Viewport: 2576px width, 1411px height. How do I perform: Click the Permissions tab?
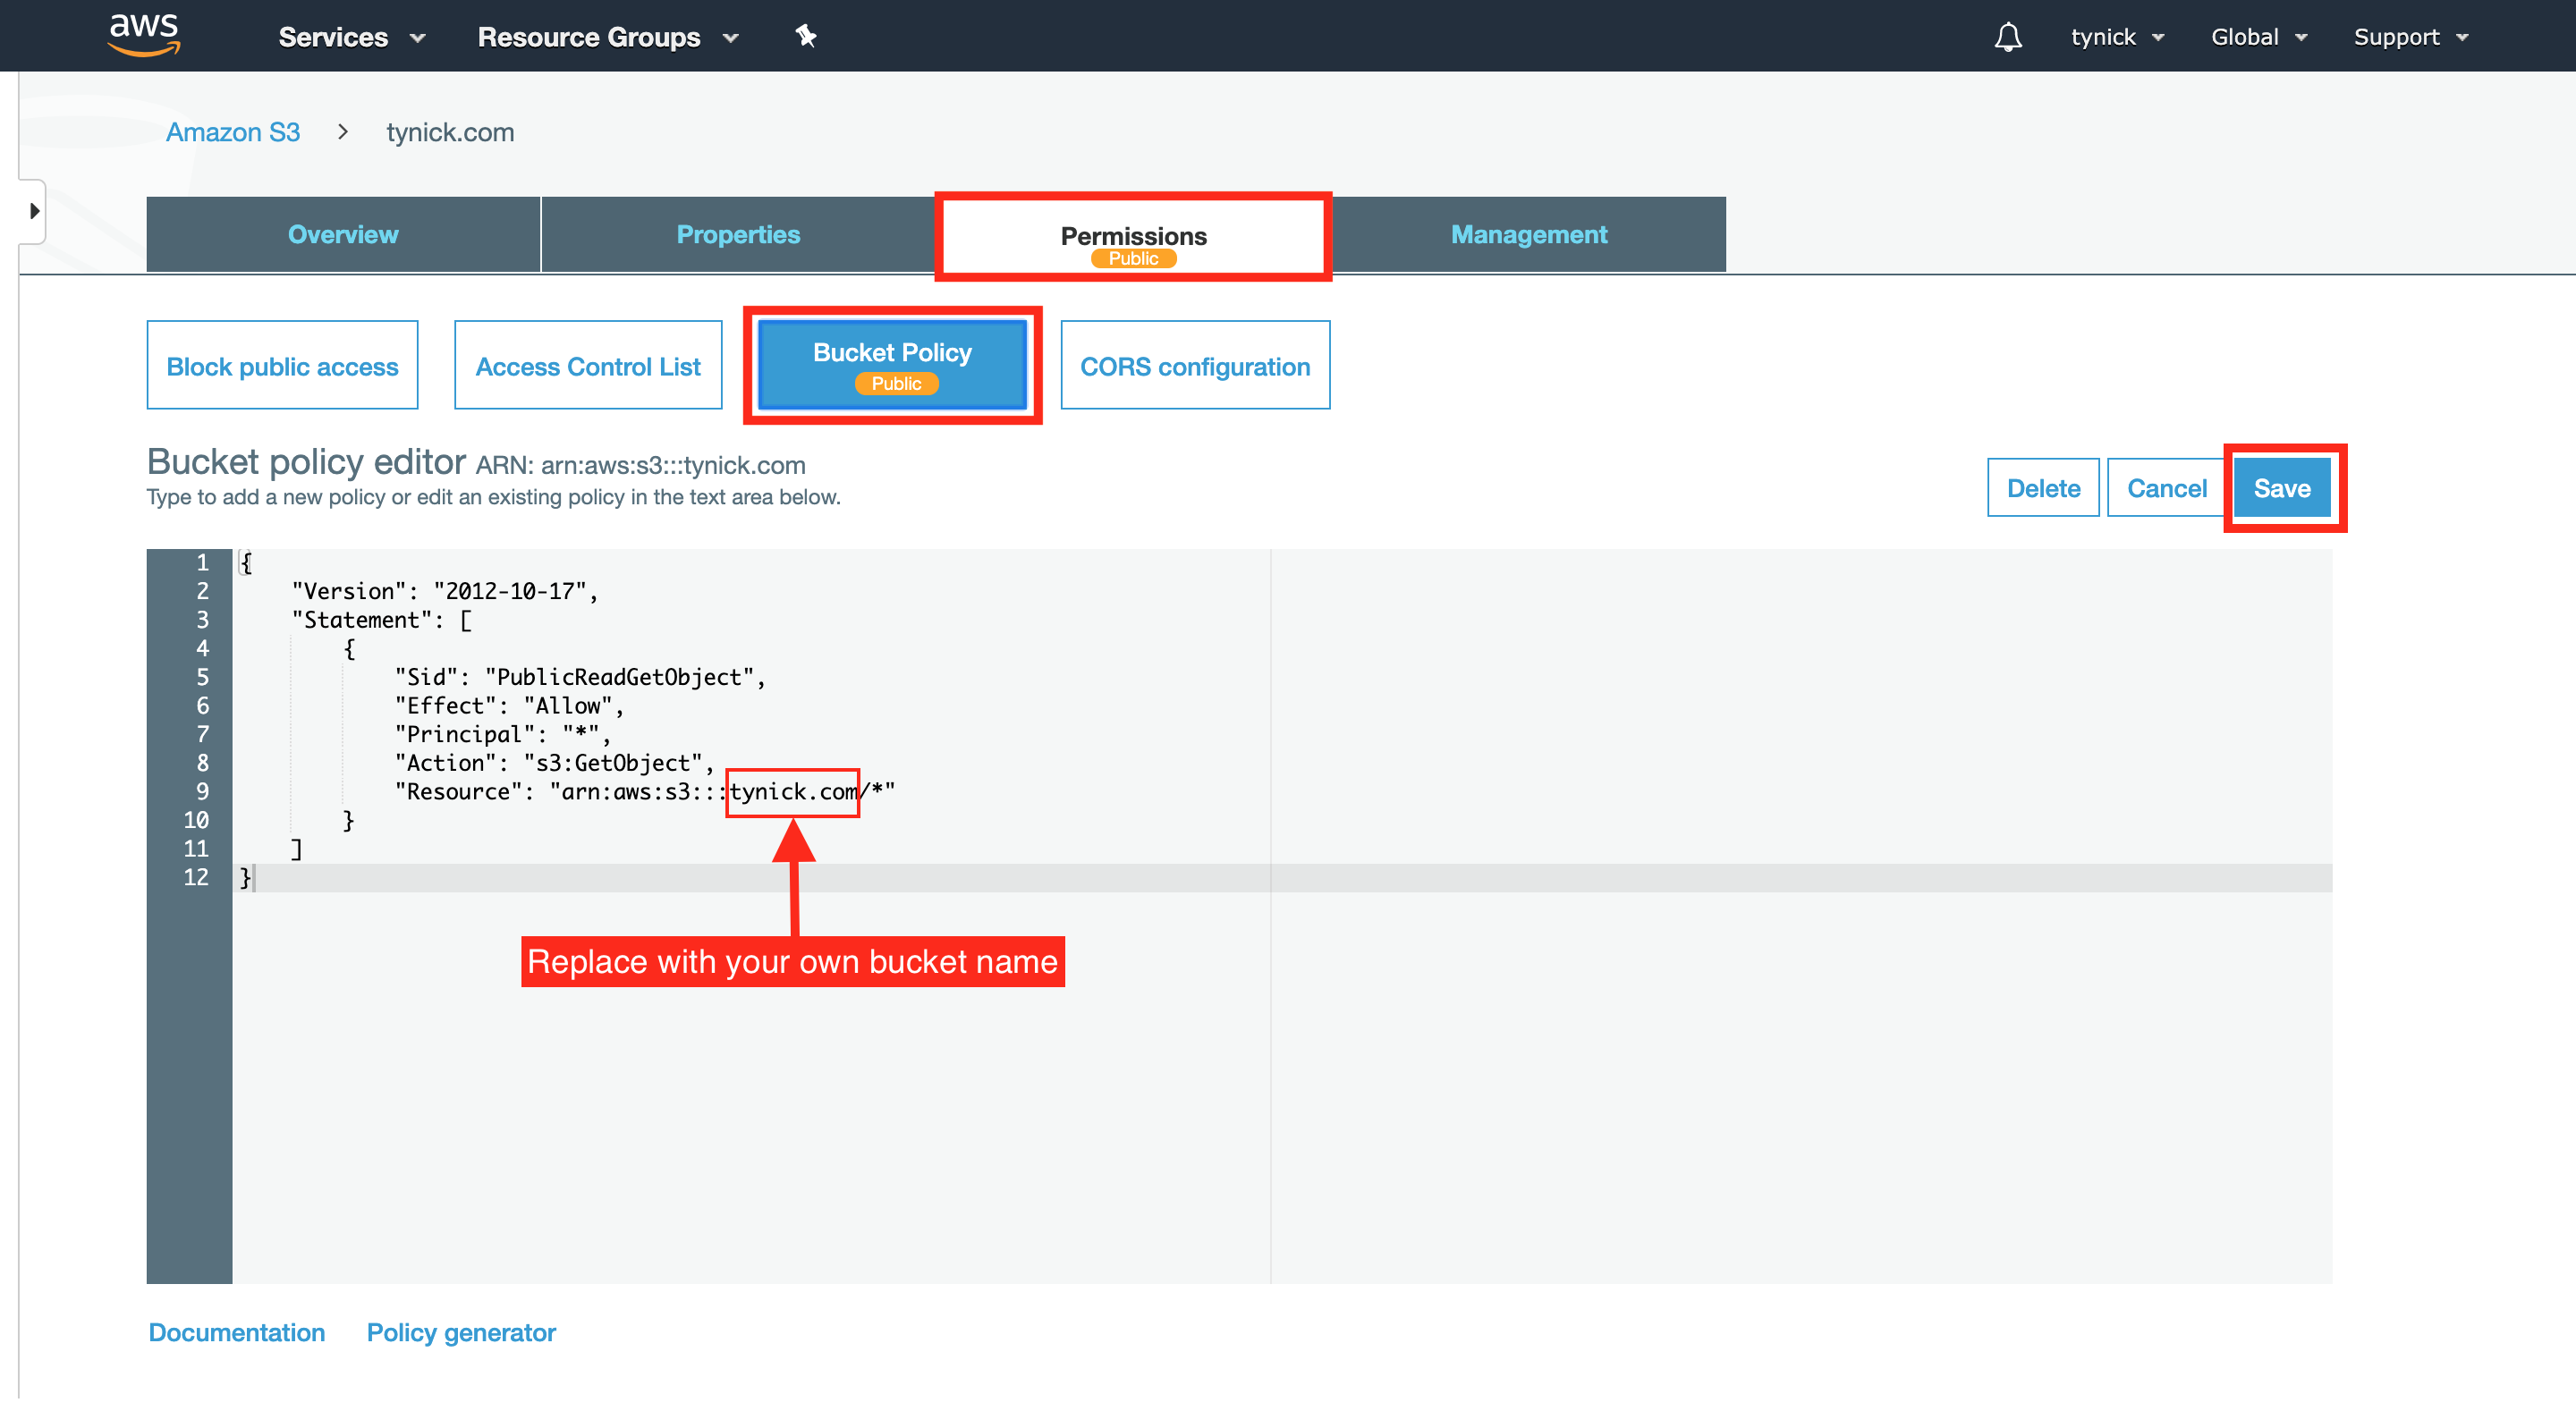(1133, 234)
